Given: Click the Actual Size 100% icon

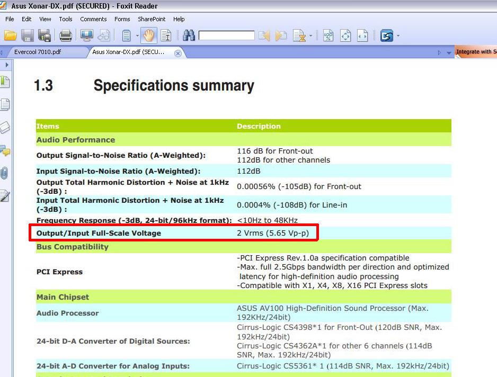Looking at the screenshot, I should [329, 36].
